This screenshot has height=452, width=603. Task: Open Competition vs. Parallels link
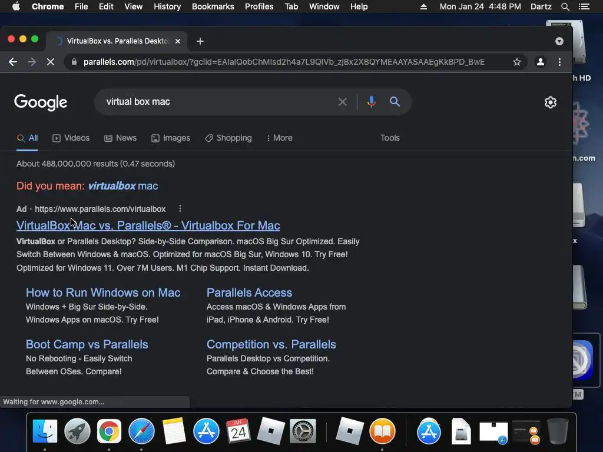271,344
